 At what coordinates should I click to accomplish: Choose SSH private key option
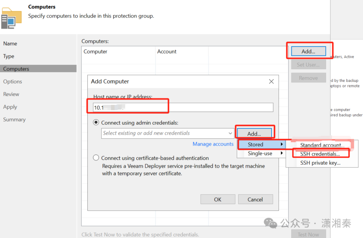(320, 163)
